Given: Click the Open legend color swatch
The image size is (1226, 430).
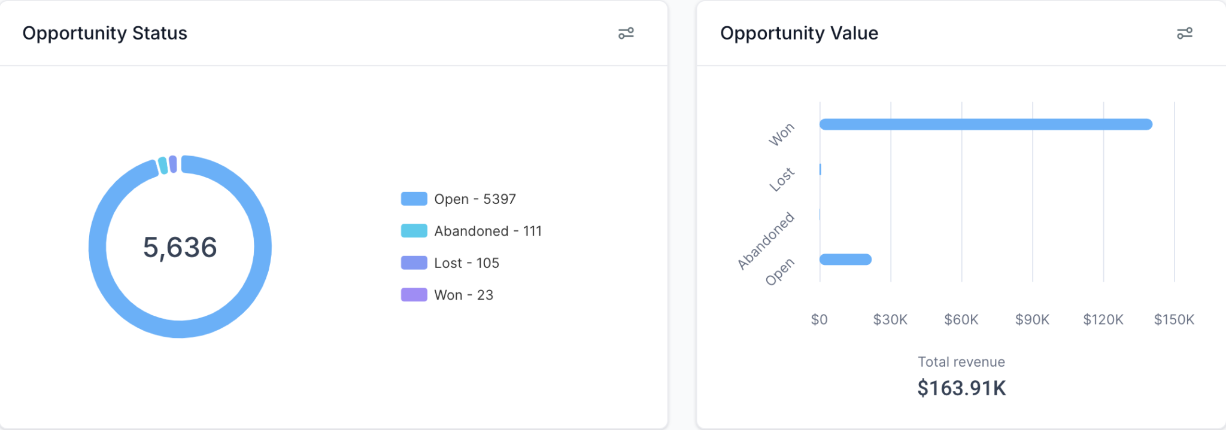Looking at the screenshot, I should coord(414,198).
